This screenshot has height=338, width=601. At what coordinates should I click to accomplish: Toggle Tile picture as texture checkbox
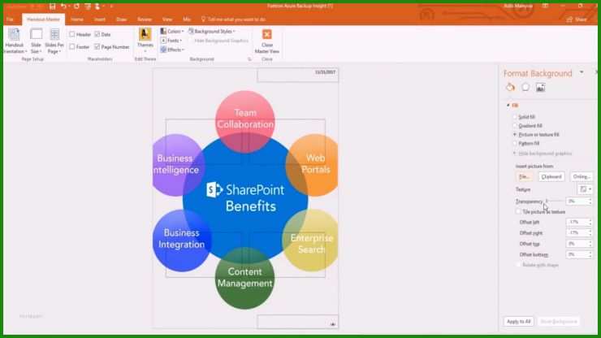(x=519, y=212)
